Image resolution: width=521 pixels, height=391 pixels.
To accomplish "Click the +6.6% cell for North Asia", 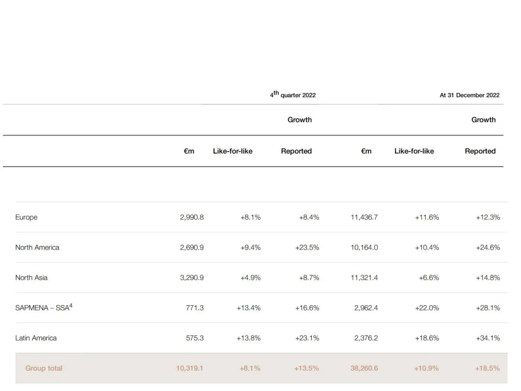I will 429,278.
